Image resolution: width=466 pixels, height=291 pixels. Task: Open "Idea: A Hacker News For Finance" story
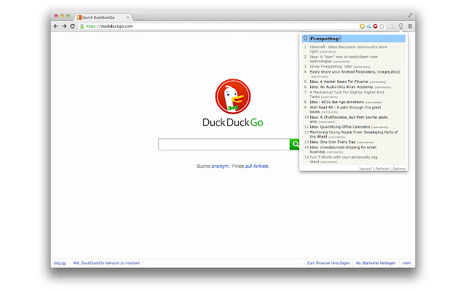[339, 81]
